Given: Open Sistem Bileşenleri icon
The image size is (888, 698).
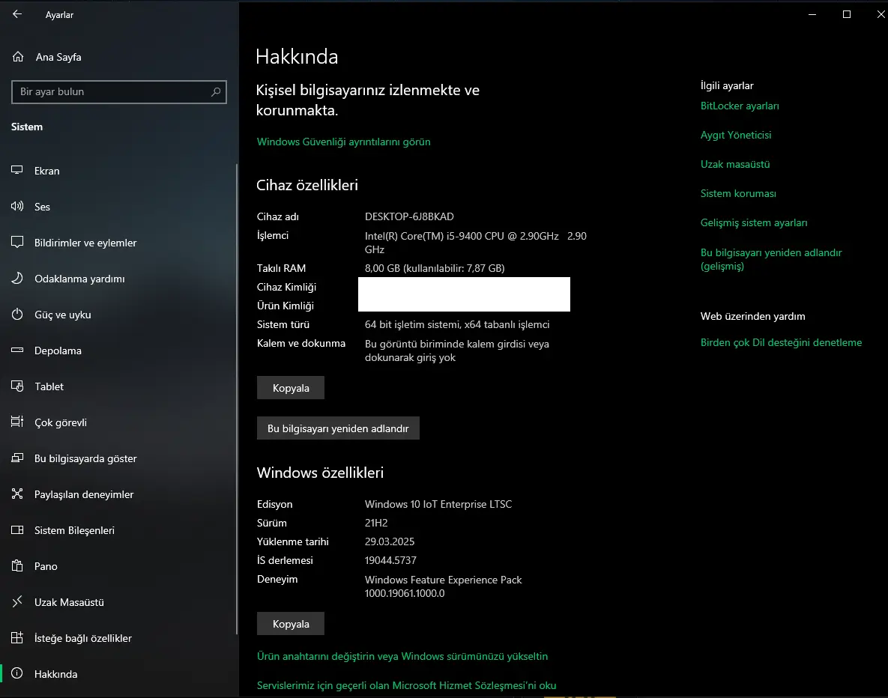Looking at the screenshot, I should point(17,530).
